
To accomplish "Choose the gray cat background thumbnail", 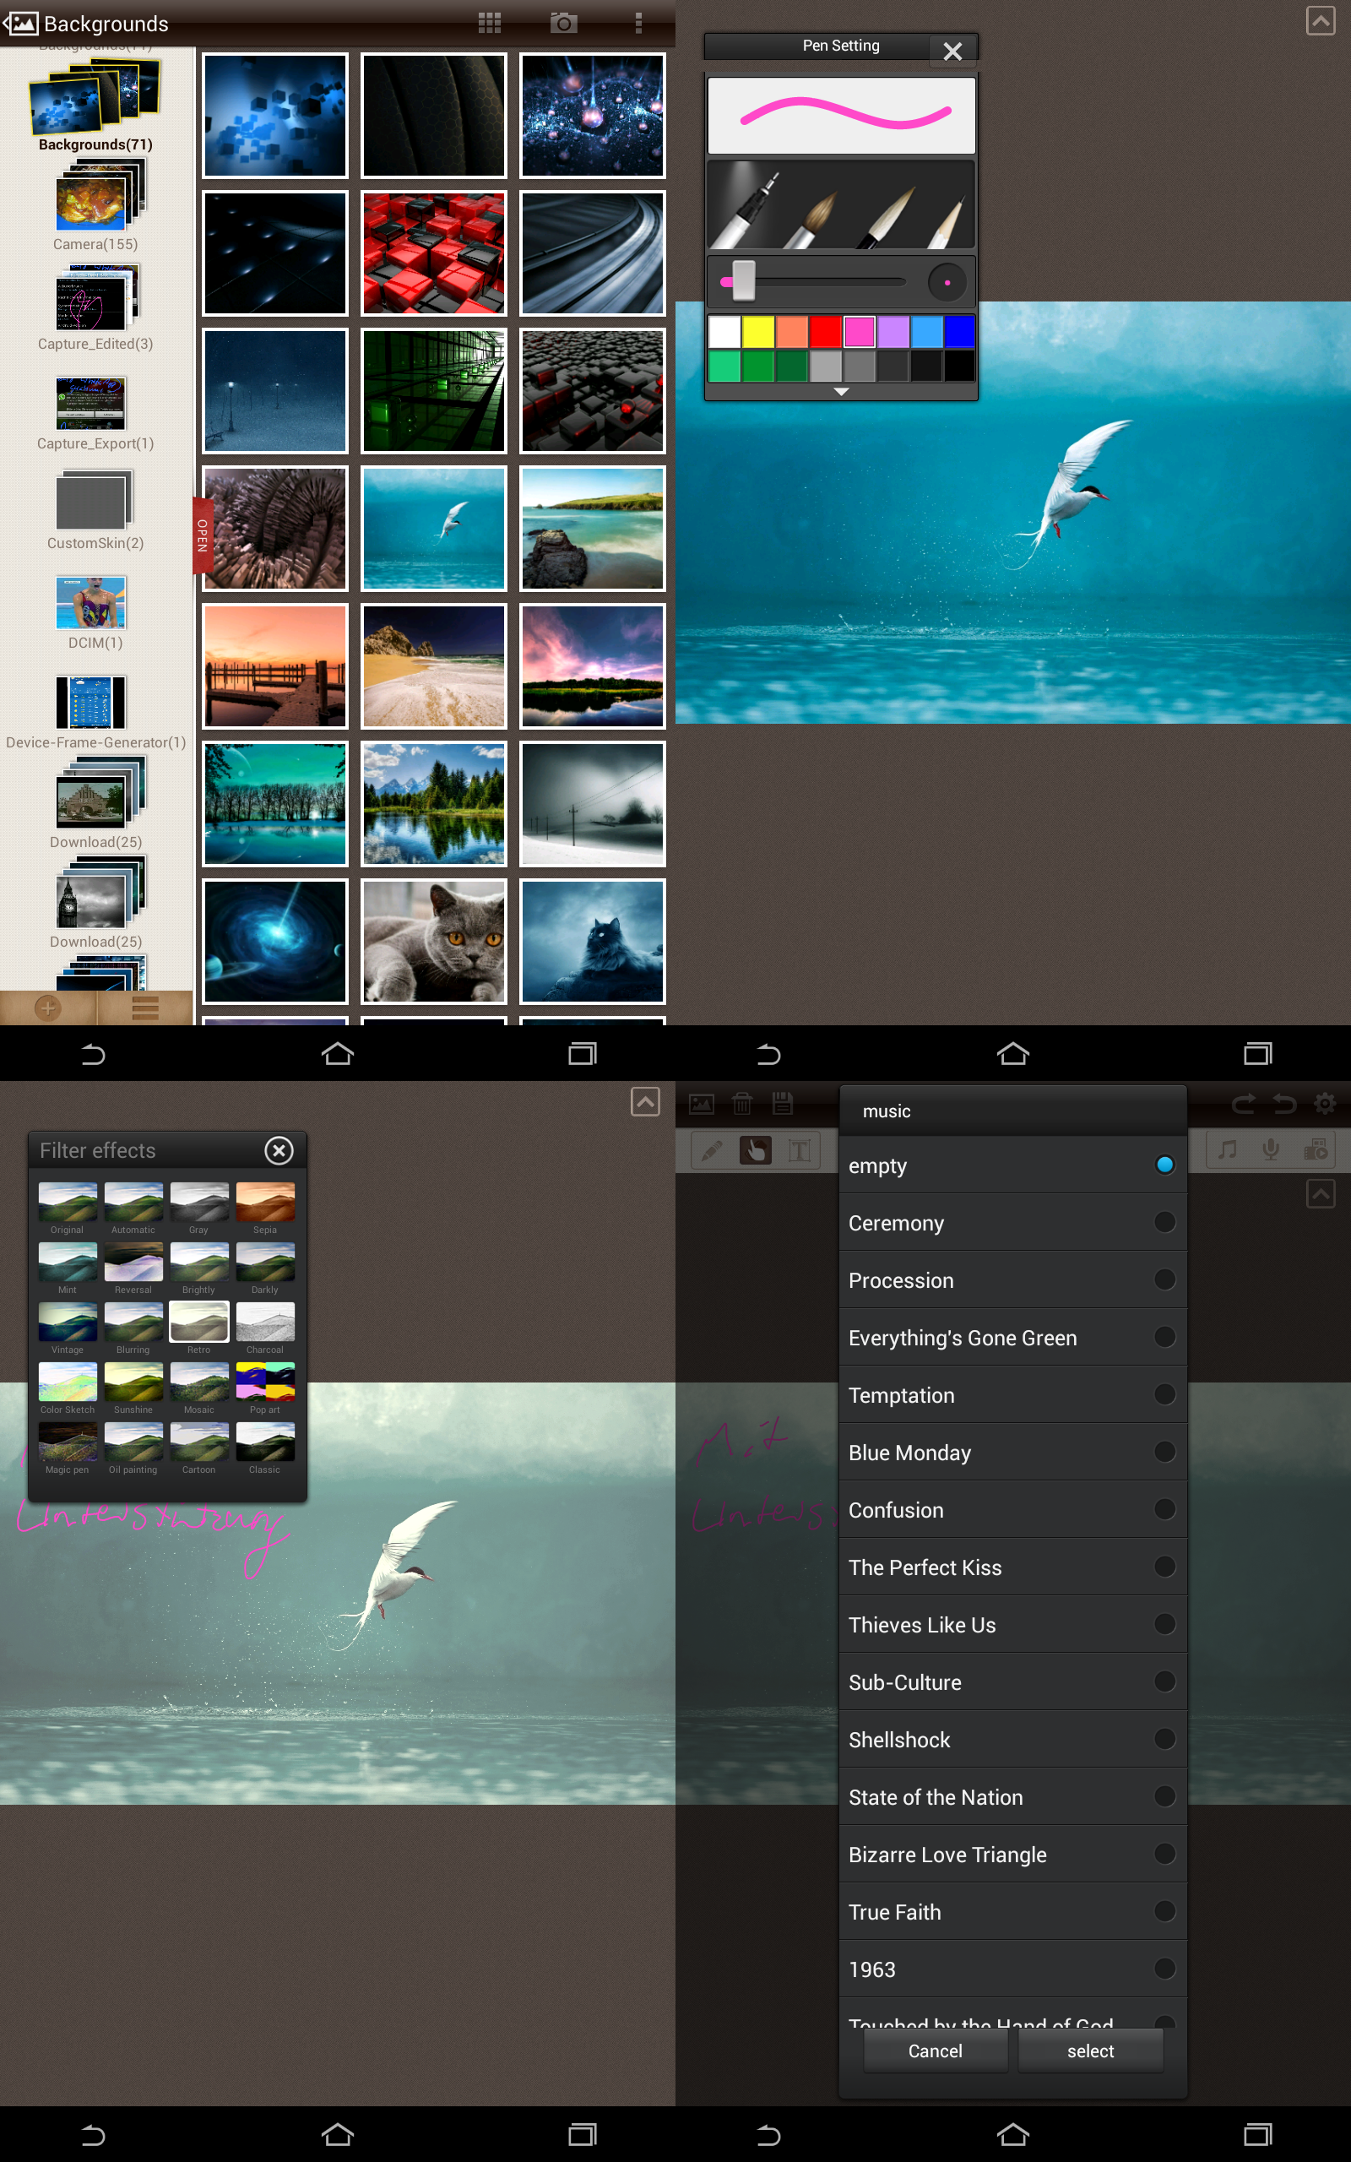I will click(x=433, y=941).
